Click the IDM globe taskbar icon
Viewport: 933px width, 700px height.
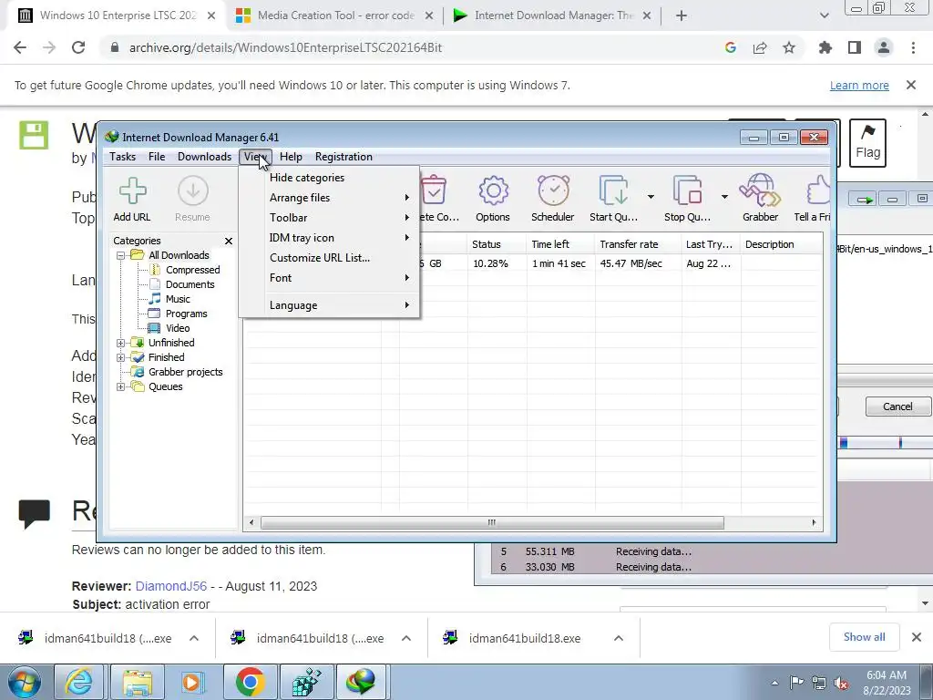363,682
